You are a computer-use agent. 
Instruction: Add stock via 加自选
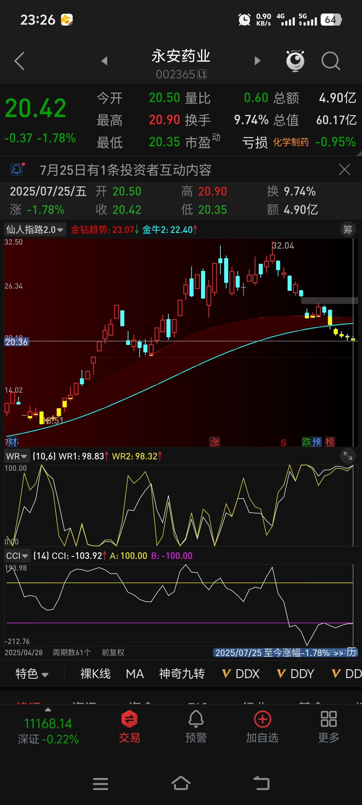point(262,726)
